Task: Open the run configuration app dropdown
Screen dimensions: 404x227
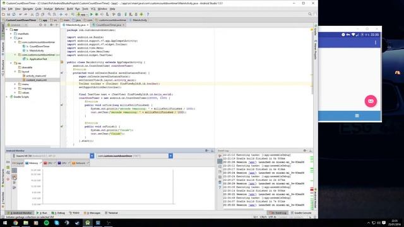Action: click(83, 15)
